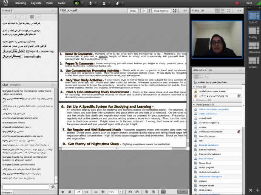Add new layout with plus icon
The width and height of the screenshot is (261, 195).
tap(258, 190)
